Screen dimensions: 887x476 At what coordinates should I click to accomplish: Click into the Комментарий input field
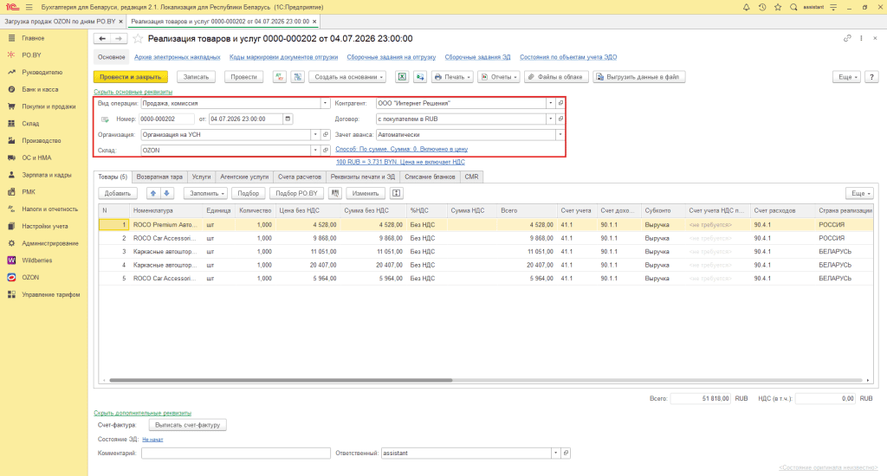click(236, 453)
